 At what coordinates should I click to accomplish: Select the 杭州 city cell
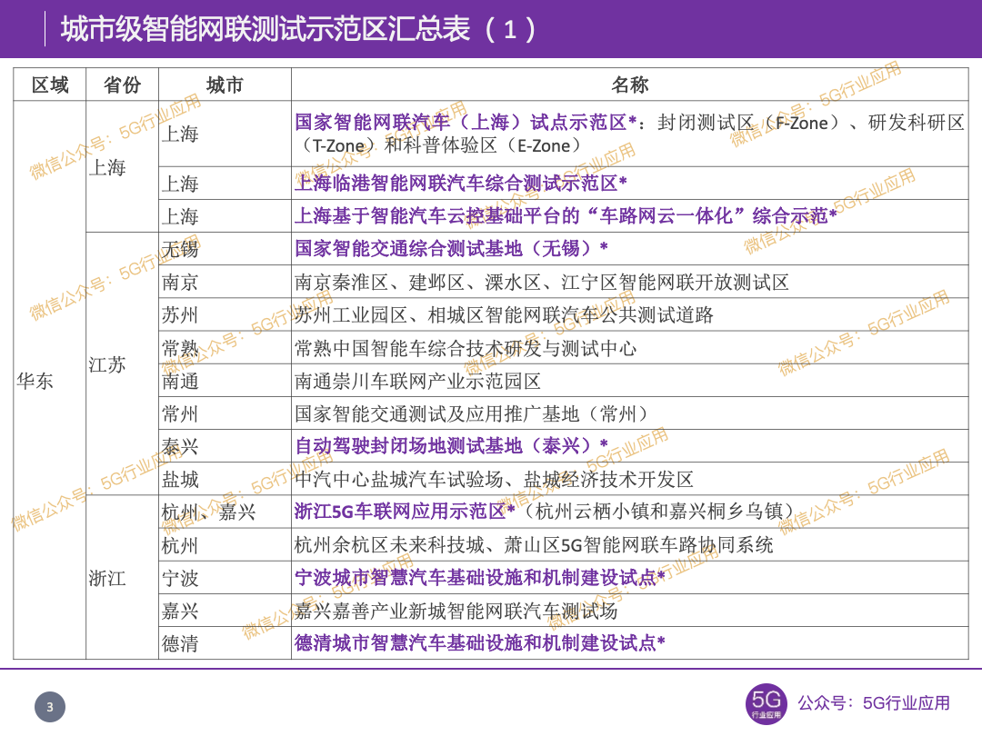[225, 544]
